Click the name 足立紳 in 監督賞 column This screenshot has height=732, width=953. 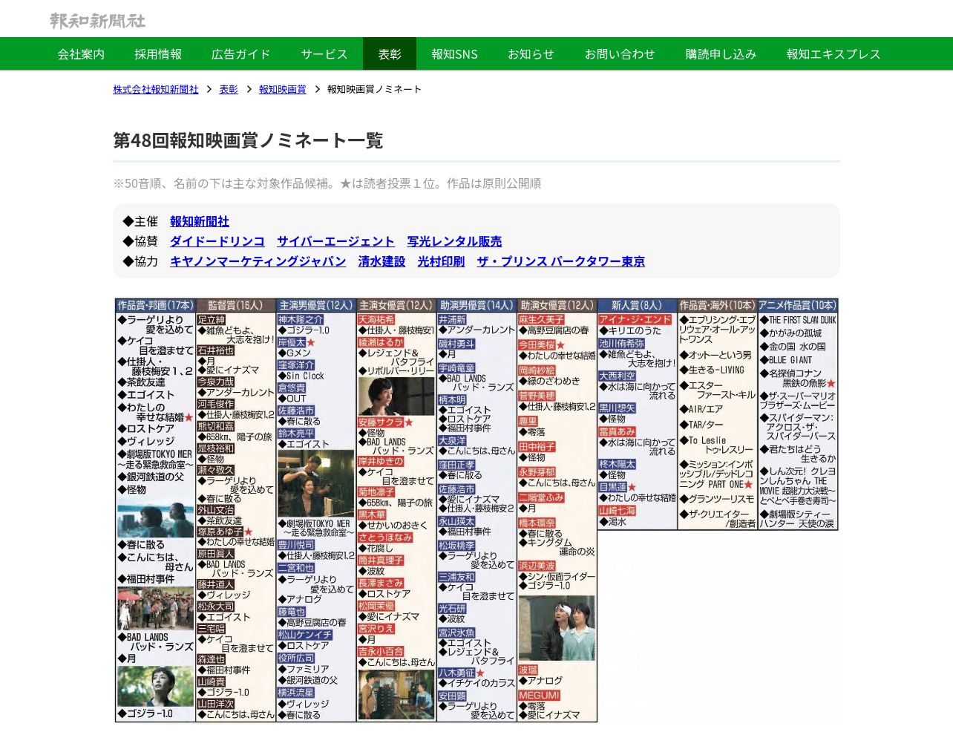click(211, 320)
